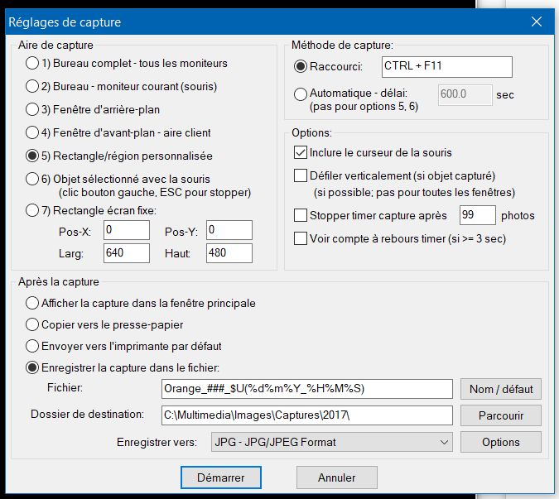Enable Voir compte à rebours timer checkbox
This screenshot has width=559, height=499.
coord(301,238)
